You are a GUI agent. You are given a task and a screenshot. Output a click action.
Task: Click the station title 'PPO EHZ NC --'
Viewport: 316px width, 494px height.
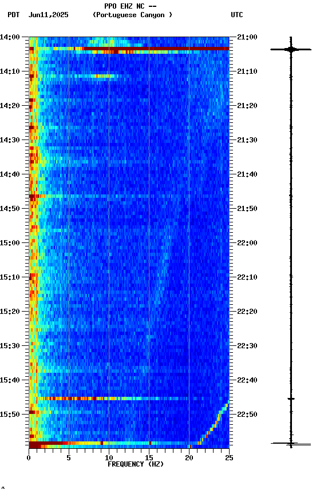tap(131, 6)
